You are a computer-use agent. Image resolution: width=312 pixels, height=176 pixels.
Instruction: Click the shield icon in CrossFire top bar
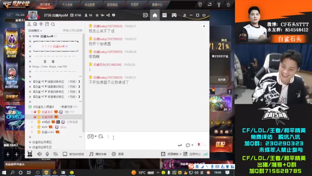pyautogui.click(x=200, y=5)
